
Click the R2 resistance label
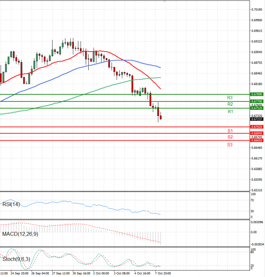[230, 104]
